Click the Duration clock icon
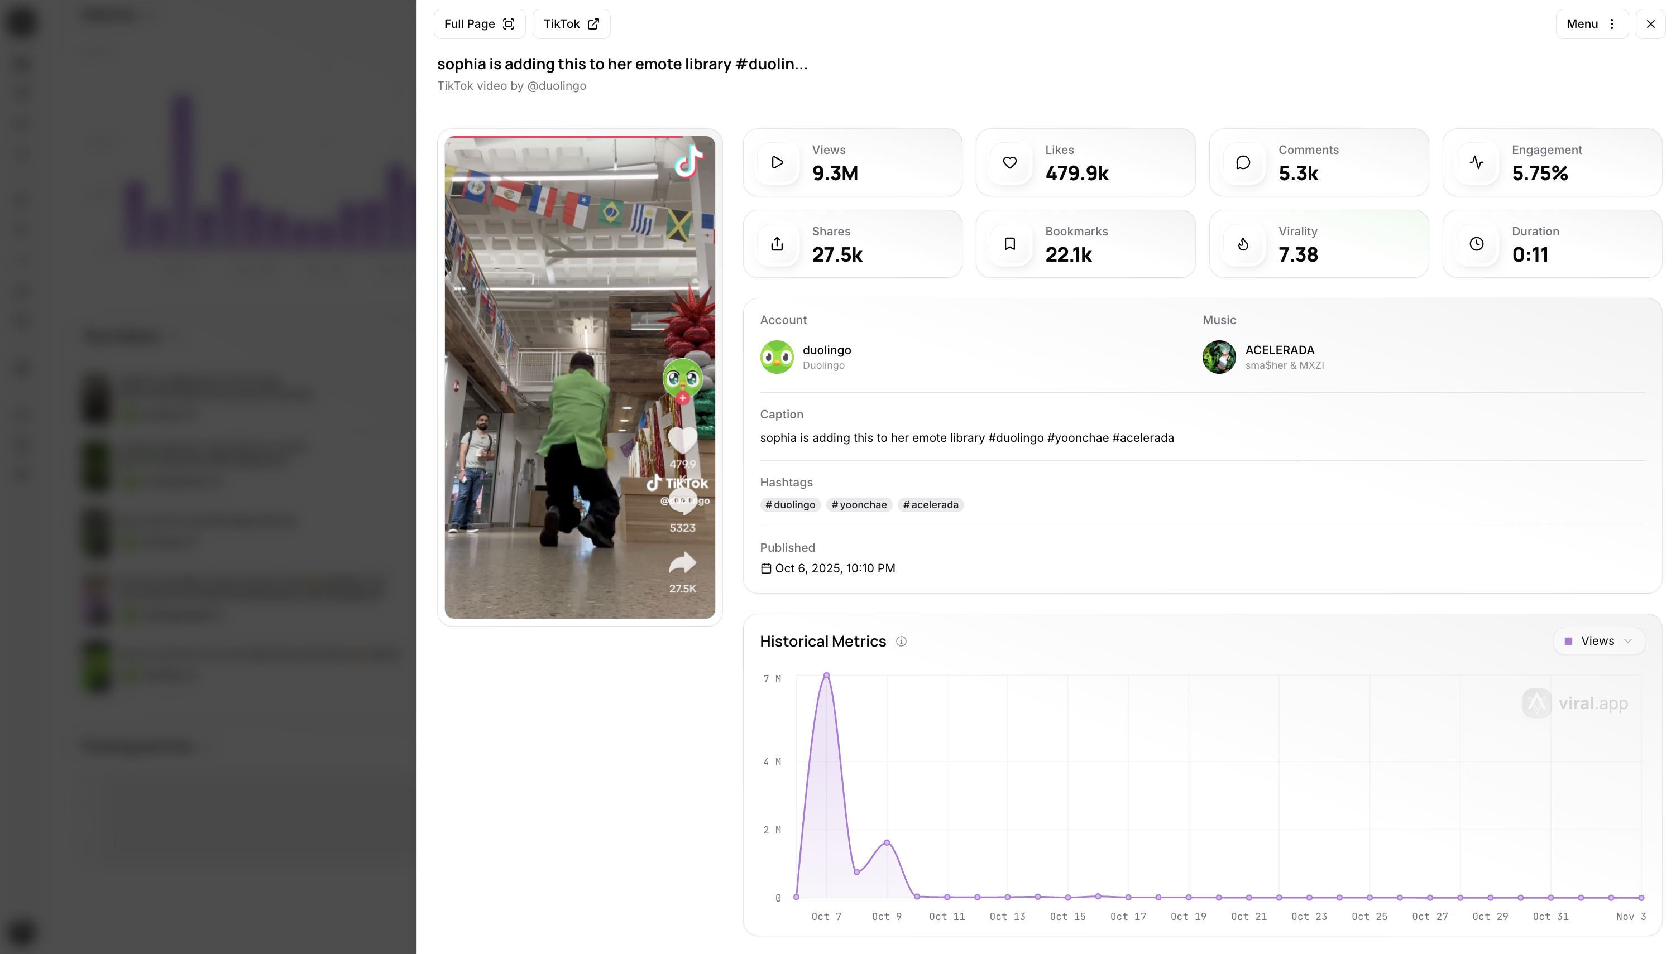 click(1477, 244)
